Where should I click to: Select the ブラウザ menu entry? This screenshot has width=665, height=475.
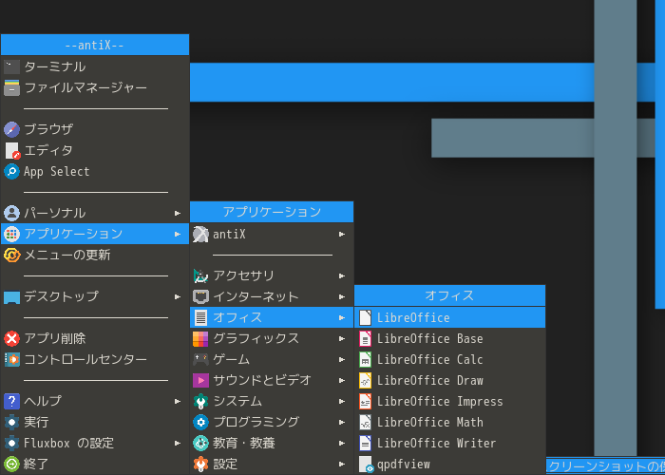pyautogui.click(x=95, y=129)
